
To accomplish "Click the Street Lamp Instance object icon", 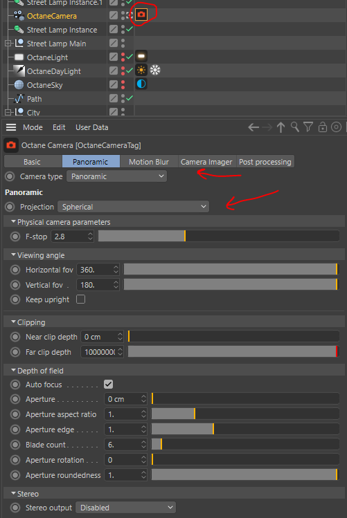I will pos(19,30).
